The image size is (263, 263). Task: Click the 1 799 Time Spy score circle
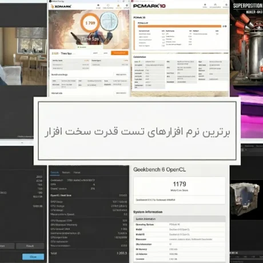coord(90,23)
